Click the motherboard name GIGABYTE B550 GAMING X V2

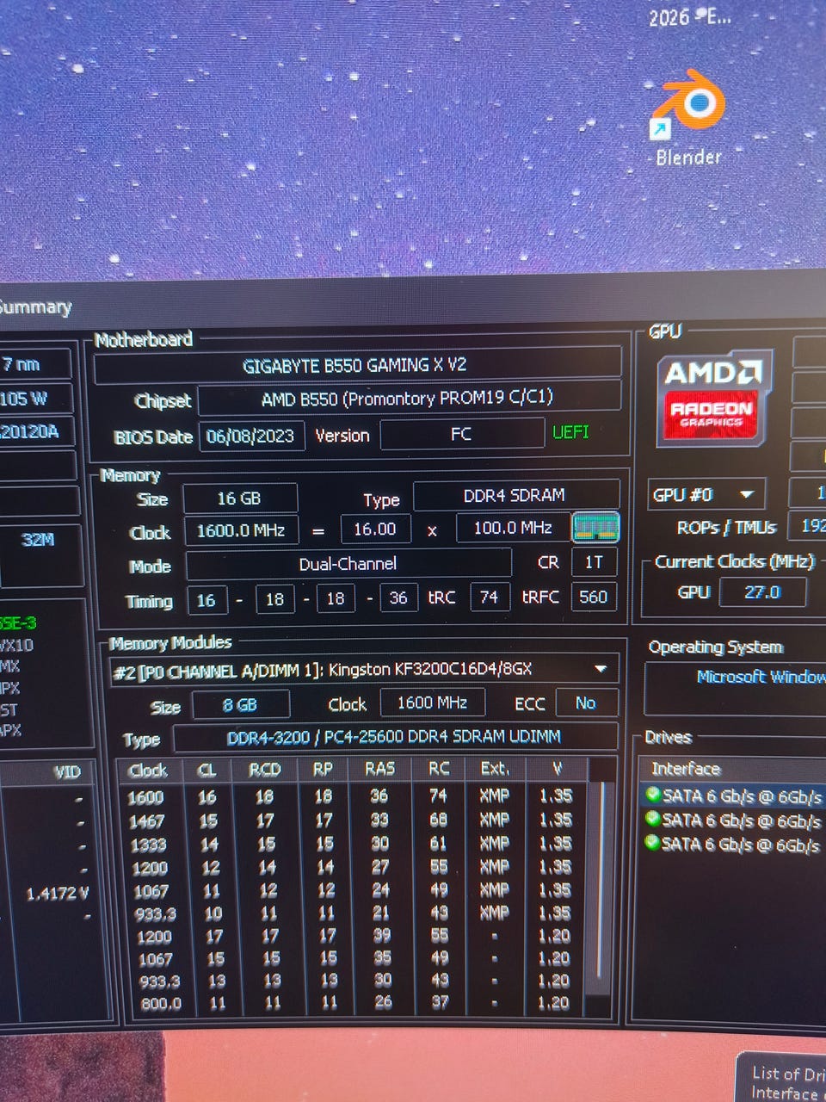coord(355,365)
